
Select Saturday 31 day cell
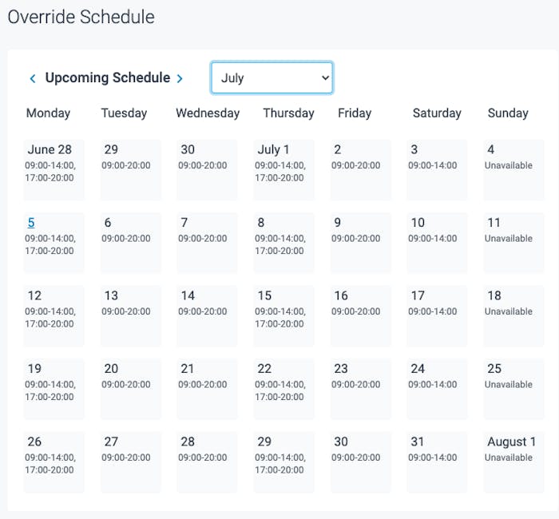click(437, 462)
